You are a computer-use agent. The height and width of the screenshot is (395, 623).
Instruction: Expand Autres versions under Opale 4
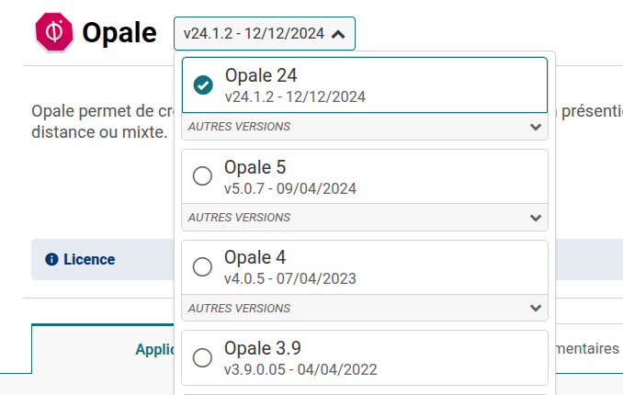(x=365, y=308)
